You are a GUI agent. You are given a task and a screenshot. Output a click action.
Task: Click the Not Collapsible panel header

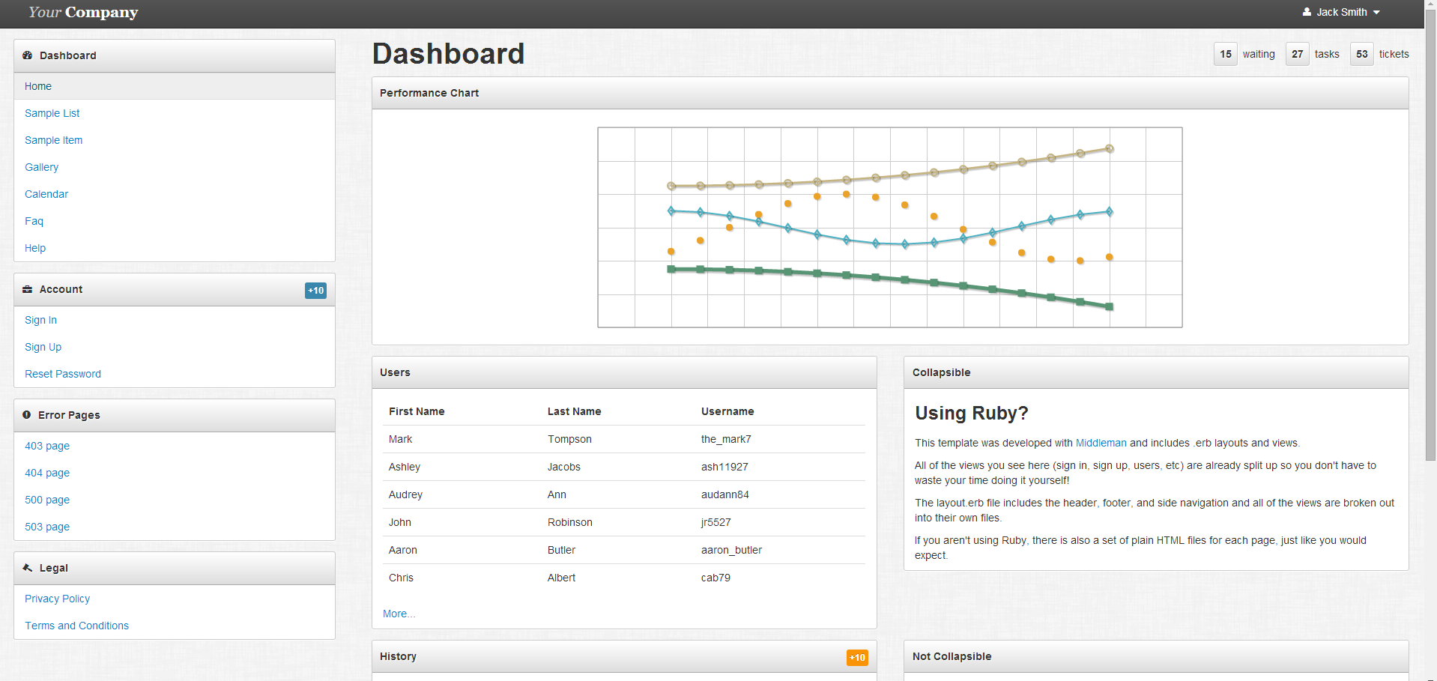pyautogui.click(x=1156, y=656)
